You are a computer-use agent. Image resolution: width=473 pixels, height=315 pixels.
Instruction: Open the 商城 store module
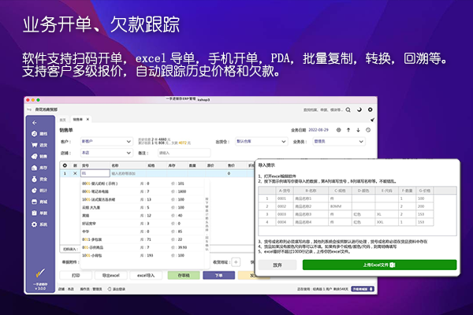click(x=39, y=202)
